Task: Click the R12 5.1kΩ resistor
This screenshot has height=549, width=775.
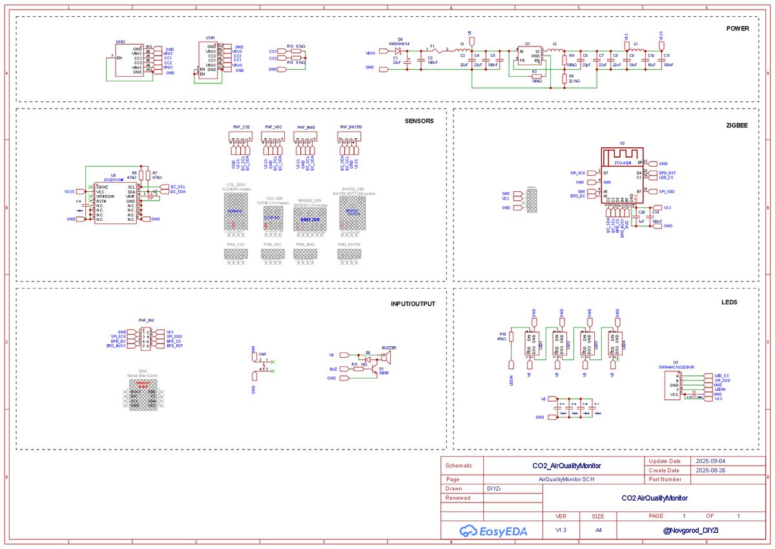Action: [296, 58]
